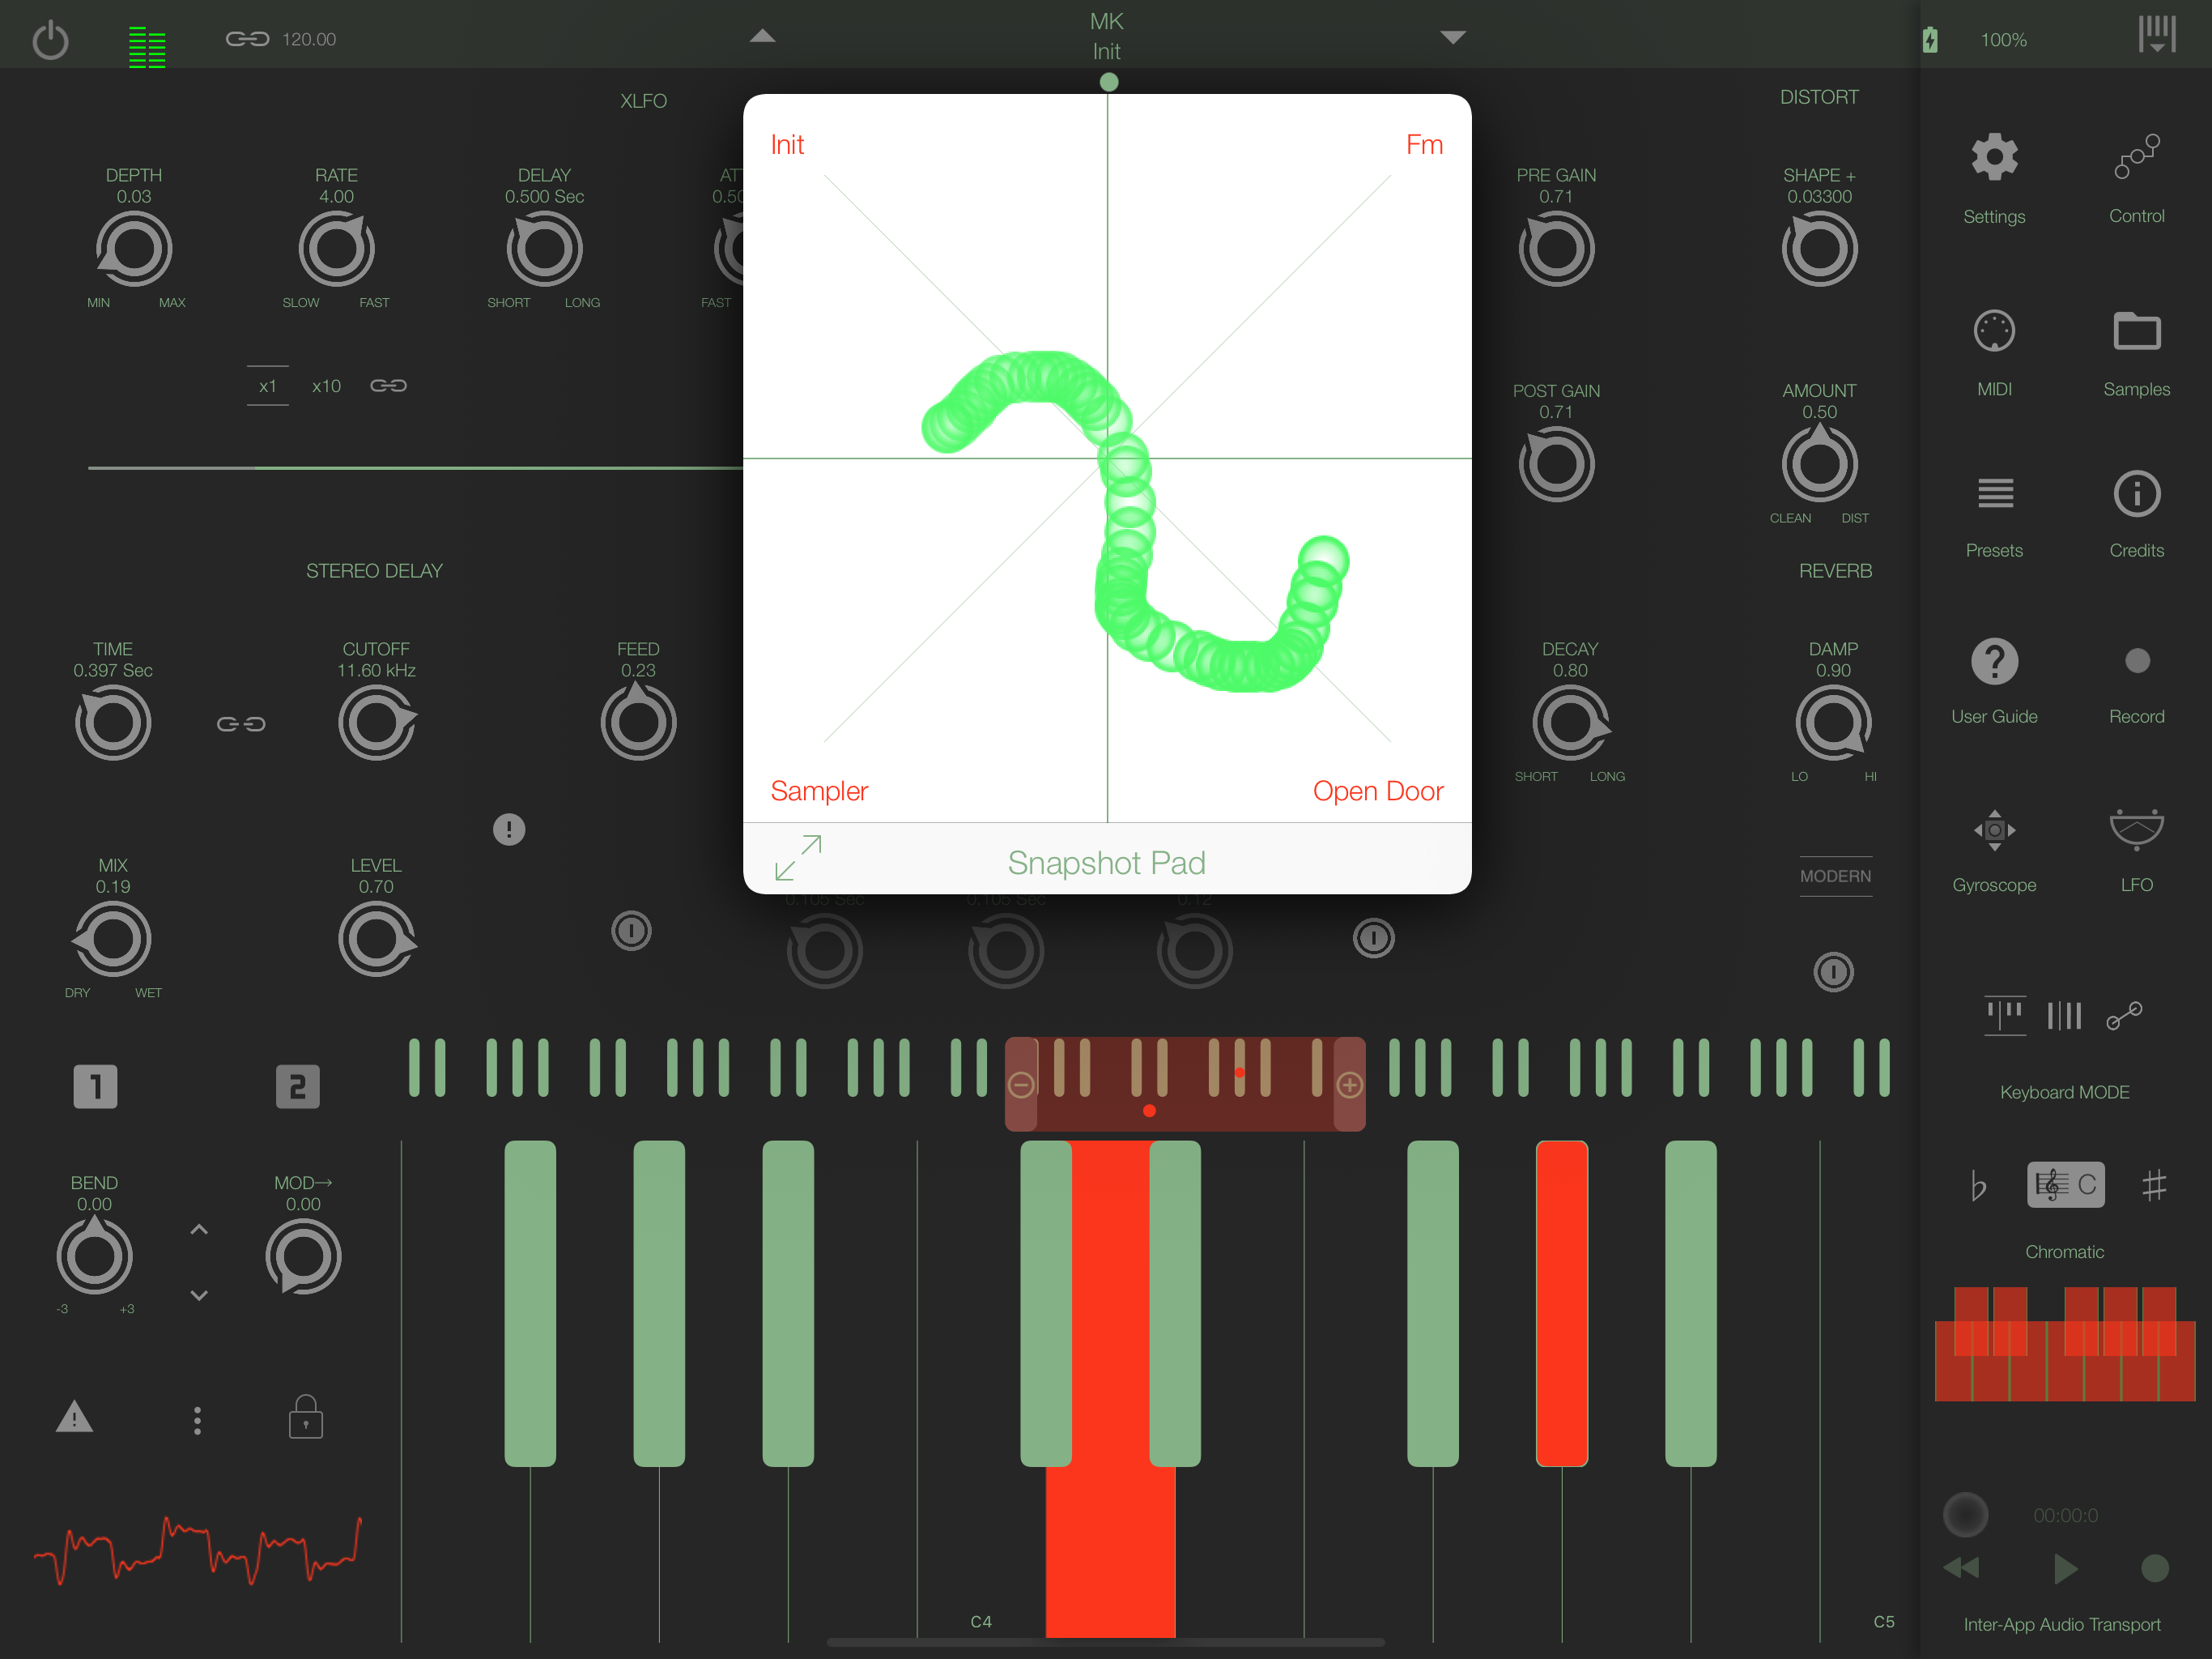Shrink keyboard range with minus handle
Image resolution: width=2212 pixels, height=1659 pixels.
point(1021,1085)
